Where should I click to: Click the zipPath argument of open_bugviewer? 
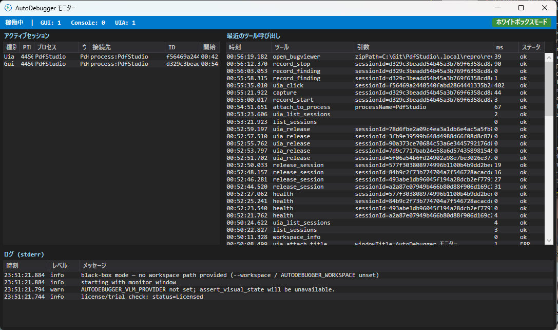[x=424, y=57]
